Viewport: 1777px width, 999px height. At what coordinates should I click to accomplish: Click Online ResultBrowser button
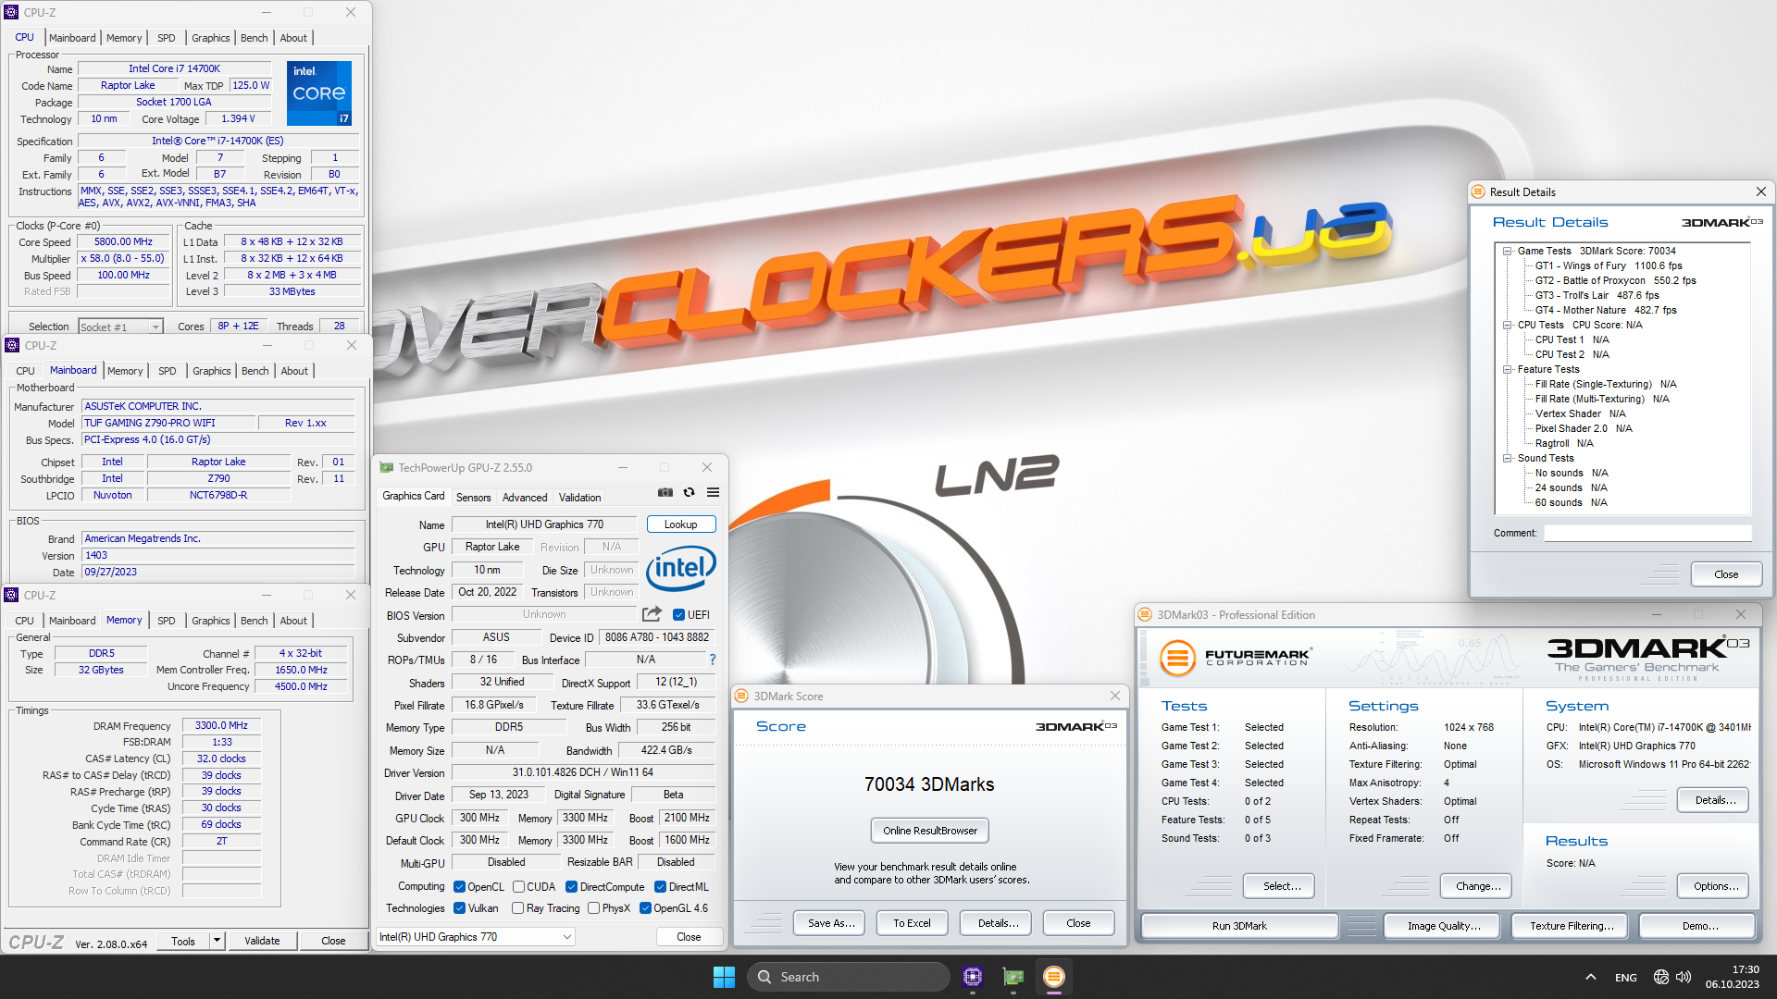pyautogui.click(x=929, y=831)
